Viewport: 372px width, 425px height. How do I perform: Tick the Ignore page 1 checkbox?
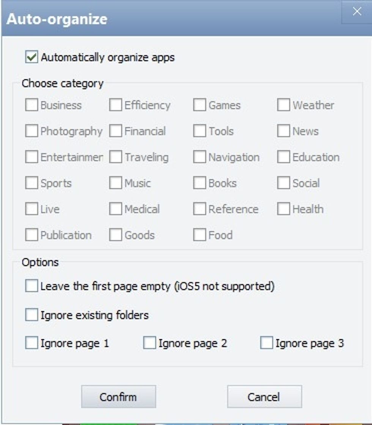[x=32, y=343]
